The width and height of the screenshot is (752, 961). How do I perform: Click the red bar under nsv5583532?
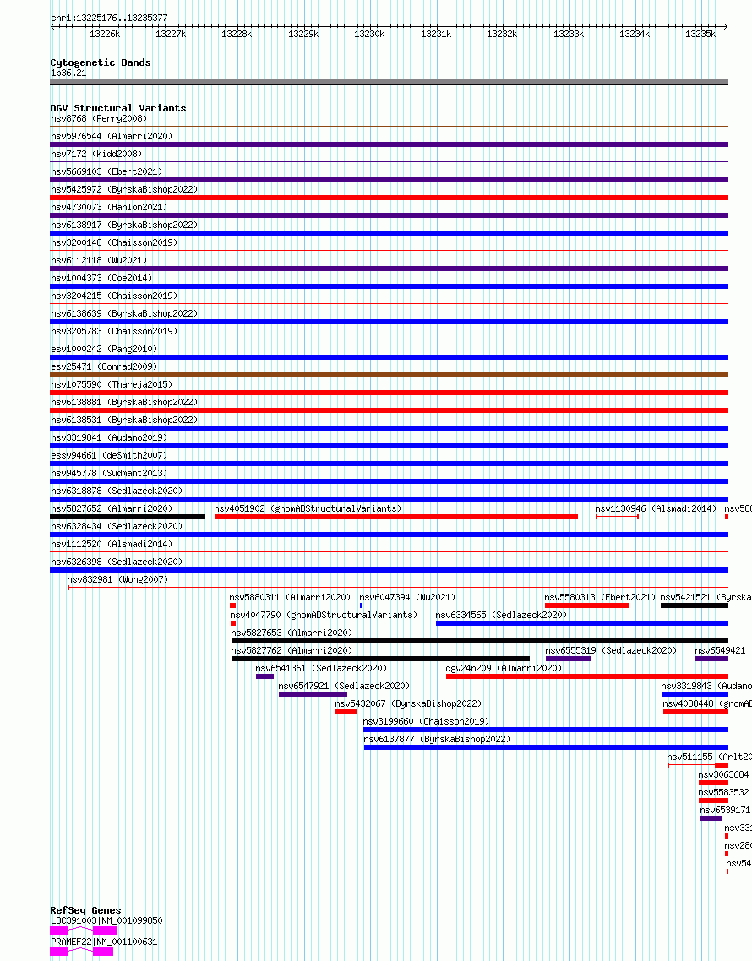point(713,801)
